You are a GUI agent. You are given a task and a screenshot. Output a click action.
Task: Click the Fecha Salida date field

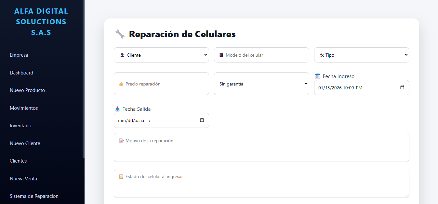coord(161,120)
